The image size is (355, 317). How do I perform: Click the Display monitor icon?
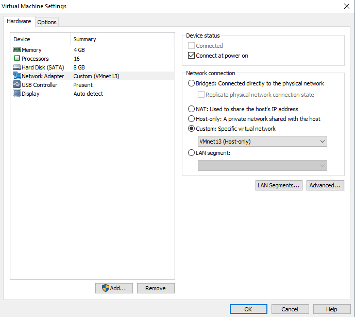pos(16,94)
